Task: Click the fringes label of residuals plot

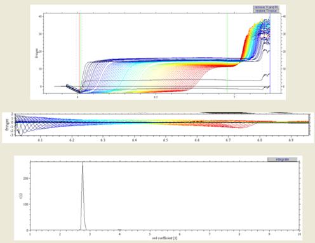Action: (8, 124)
